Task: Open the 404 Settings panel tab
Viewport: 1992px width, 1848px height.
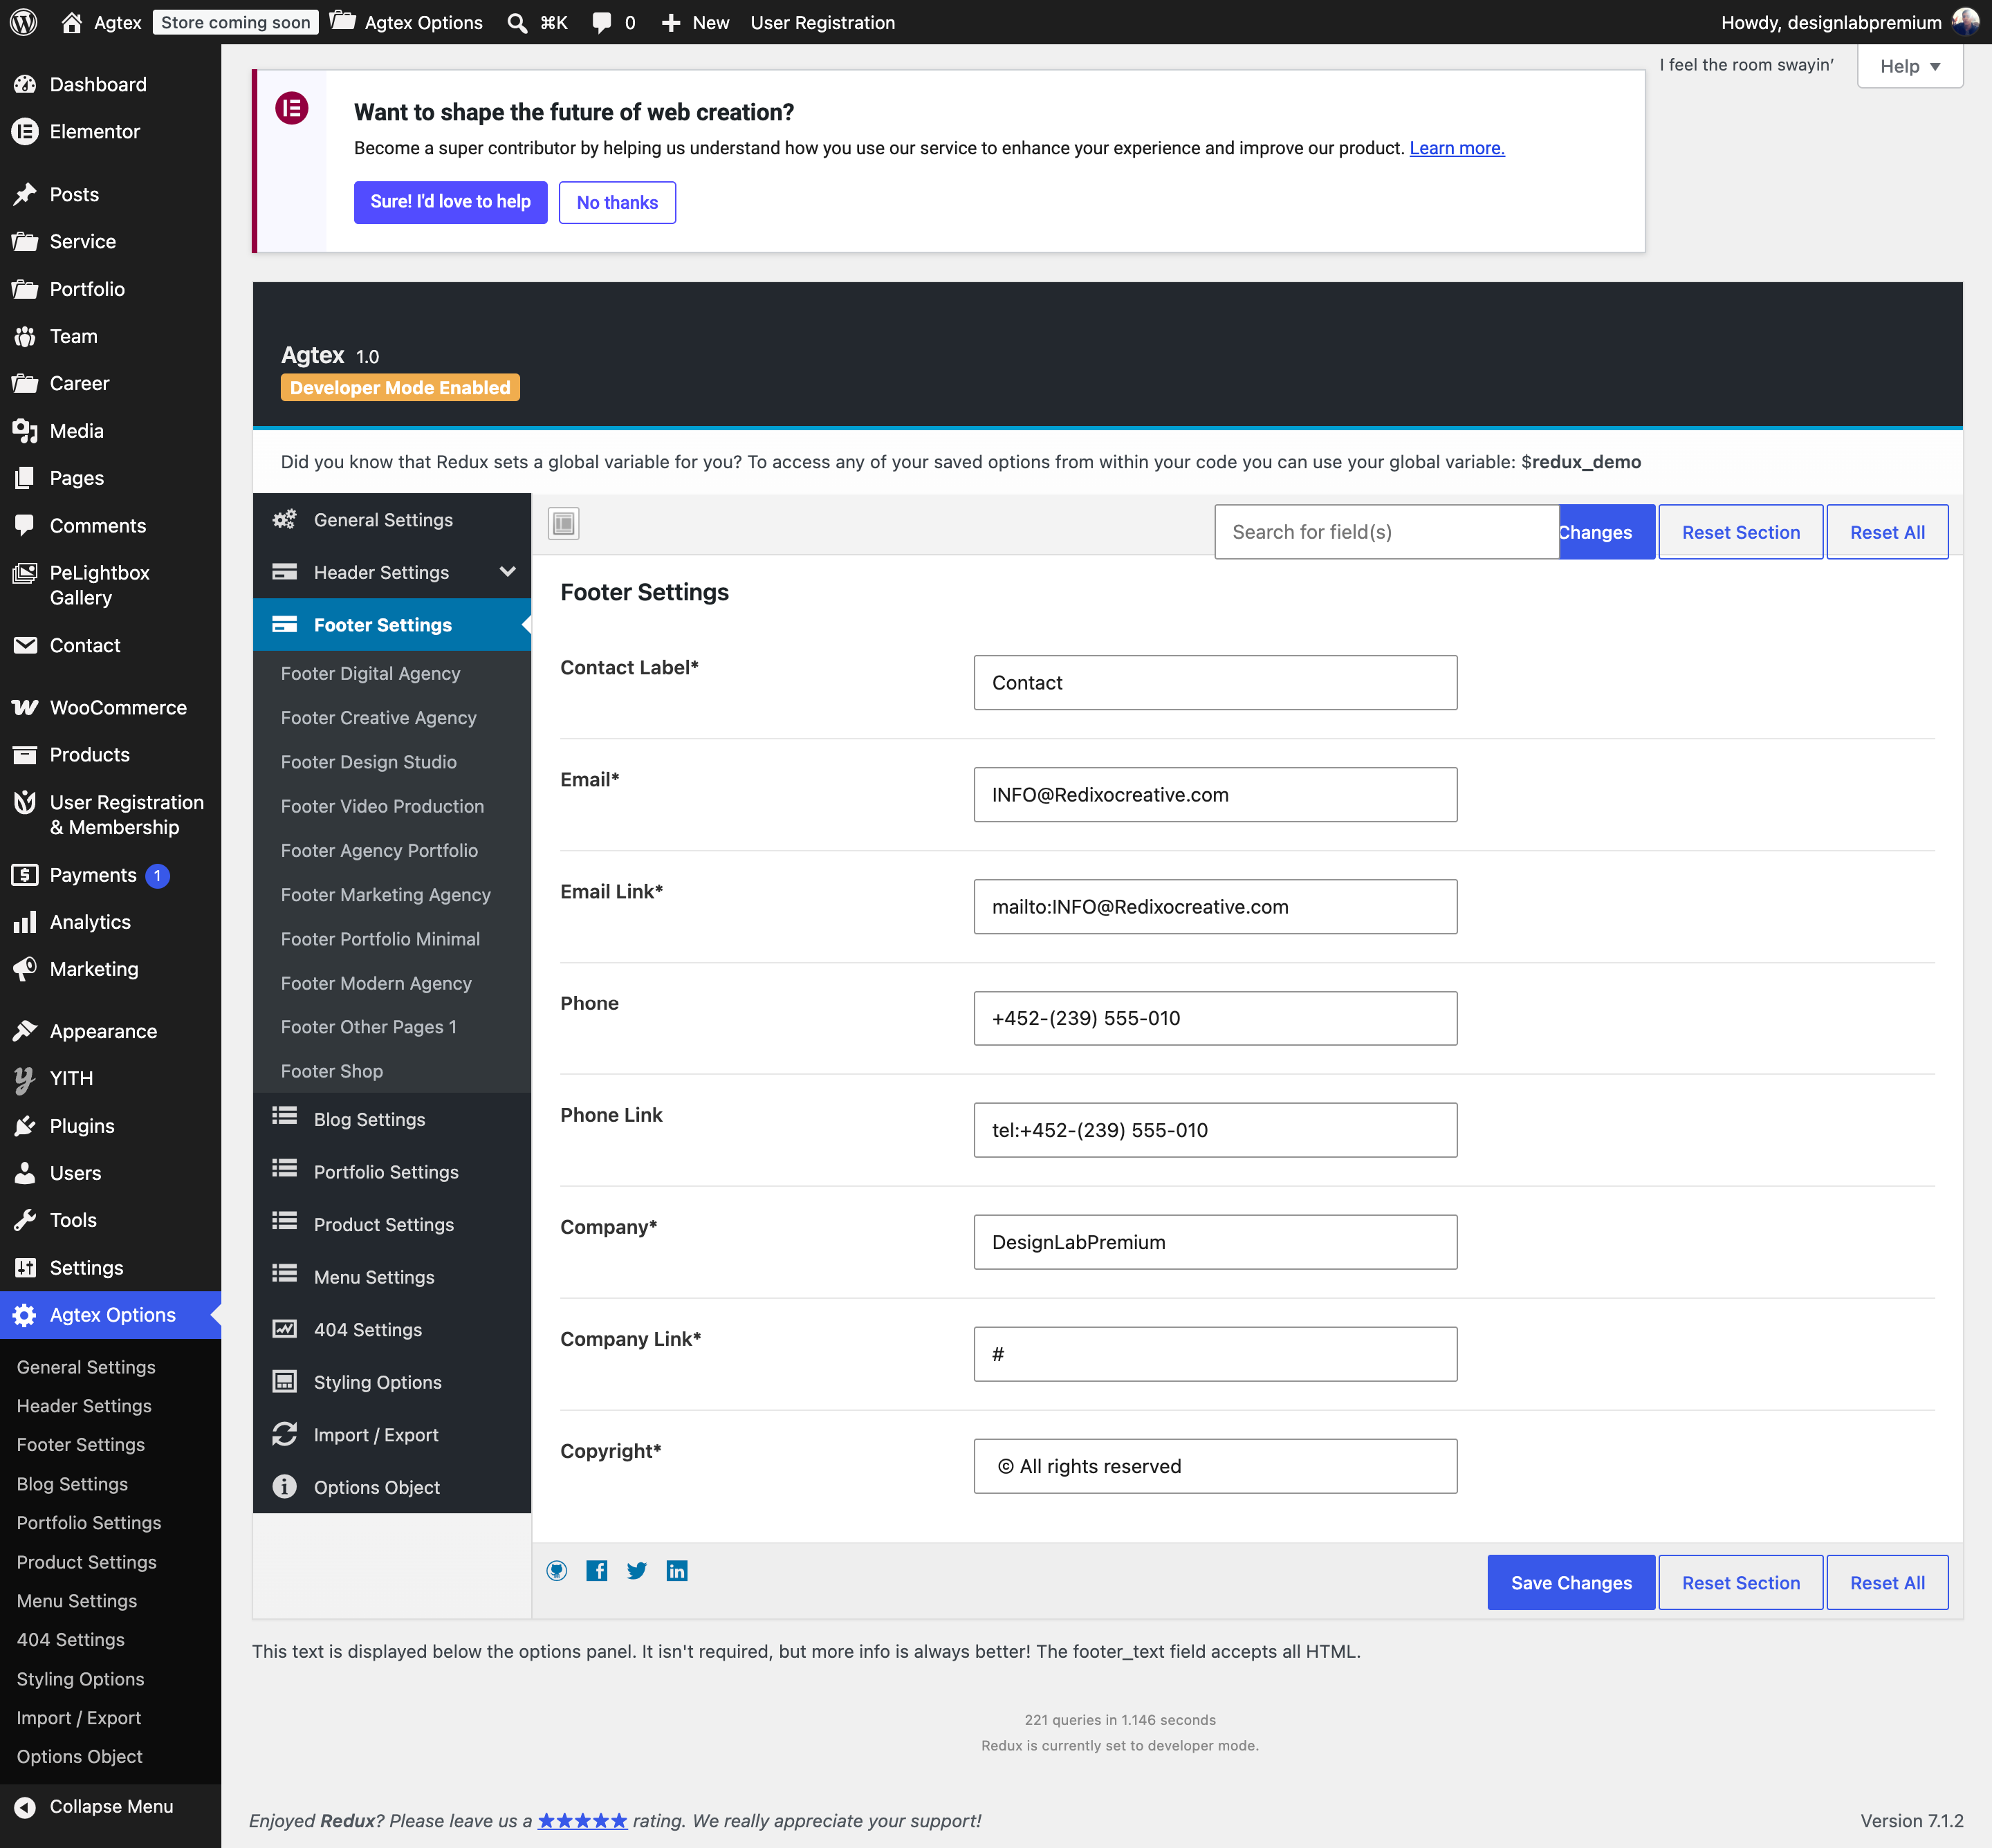Action: (x=391, y=1330)
